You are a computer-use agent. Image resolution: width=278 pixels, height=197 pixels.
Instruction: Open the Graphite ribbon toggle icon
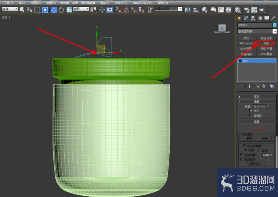coord(213,10)
